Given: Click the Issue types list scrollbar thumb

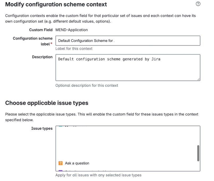Looking at the screenshot, I should (198, 153).
